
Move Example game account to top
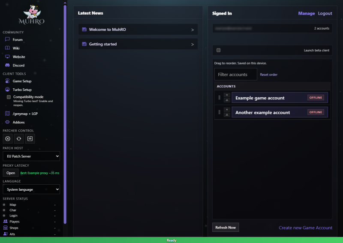point(227,95)
